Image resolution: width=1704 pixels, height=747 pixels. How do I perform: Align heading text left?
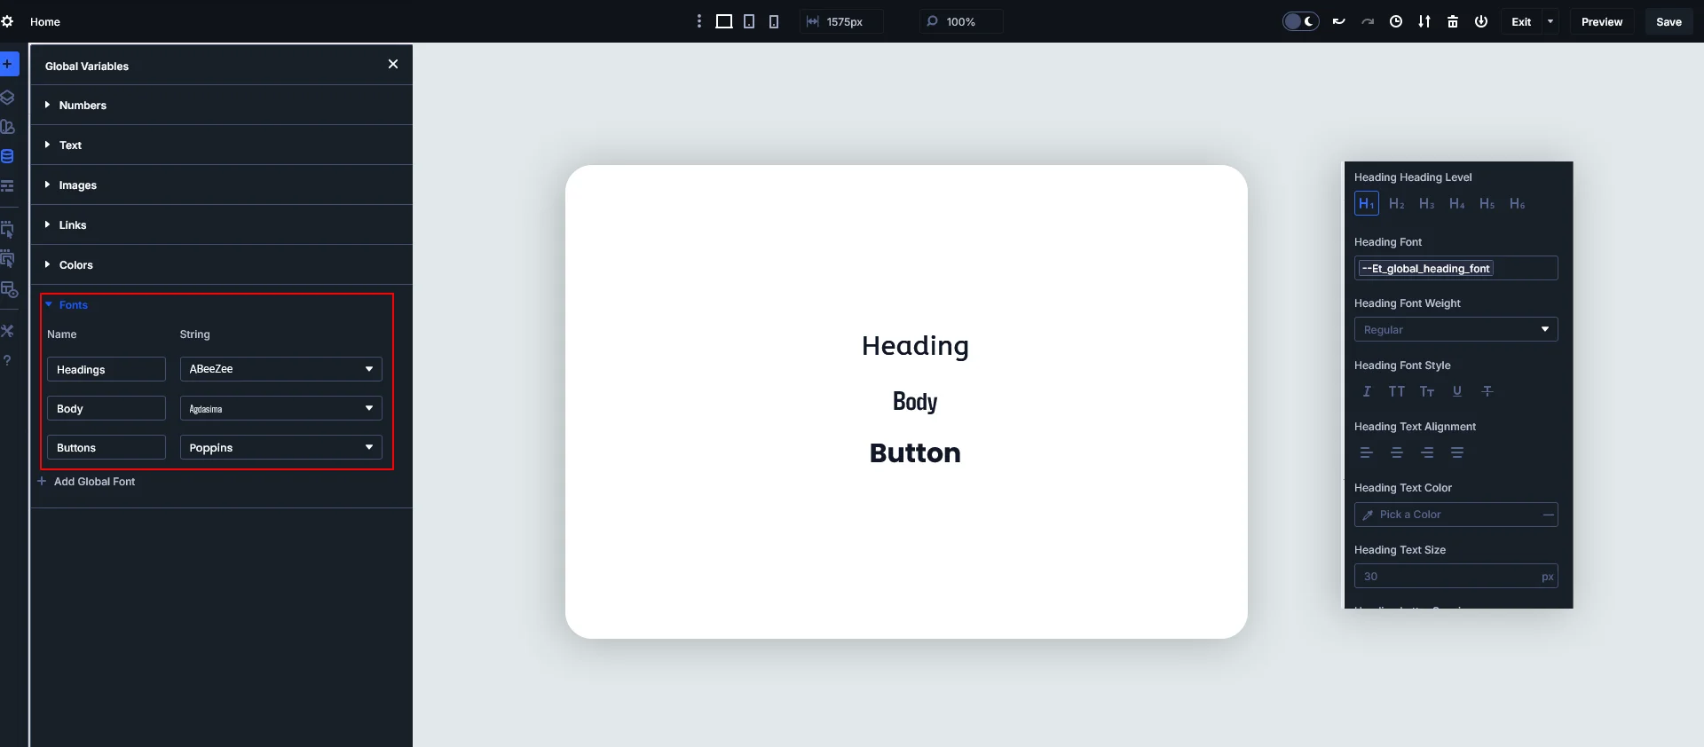(x=1367, y=452)
